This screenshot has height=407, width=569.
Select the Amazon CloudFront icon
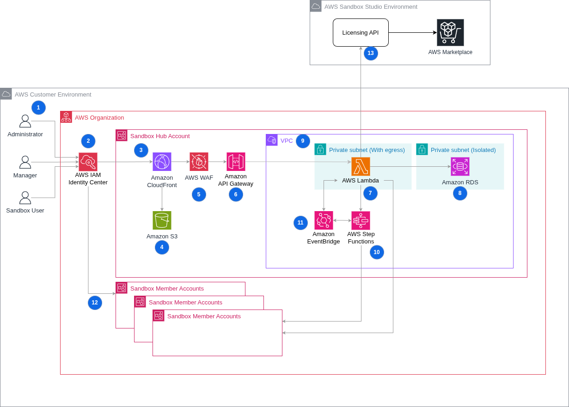[162, 162]
